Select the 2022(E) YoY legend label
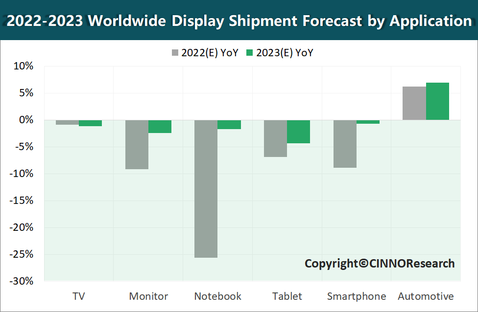Screen dimensions: 478x312 pos(210,53)
